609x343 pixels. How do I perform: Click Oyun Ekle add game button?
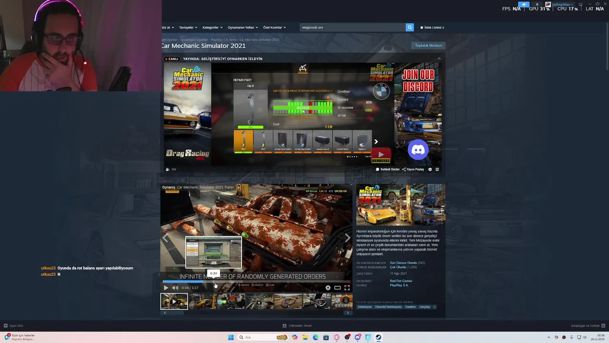13,326
